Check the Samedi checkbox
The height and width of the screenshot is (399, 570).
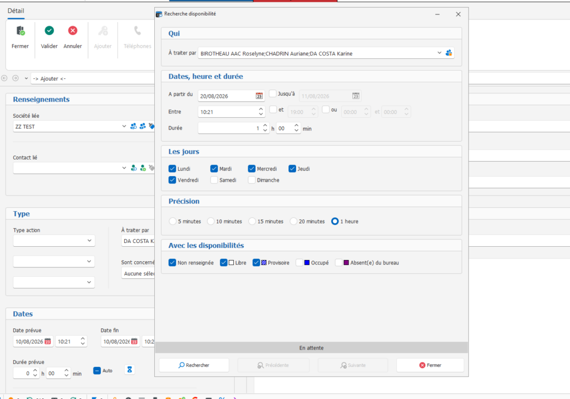(x=214, y=180)
